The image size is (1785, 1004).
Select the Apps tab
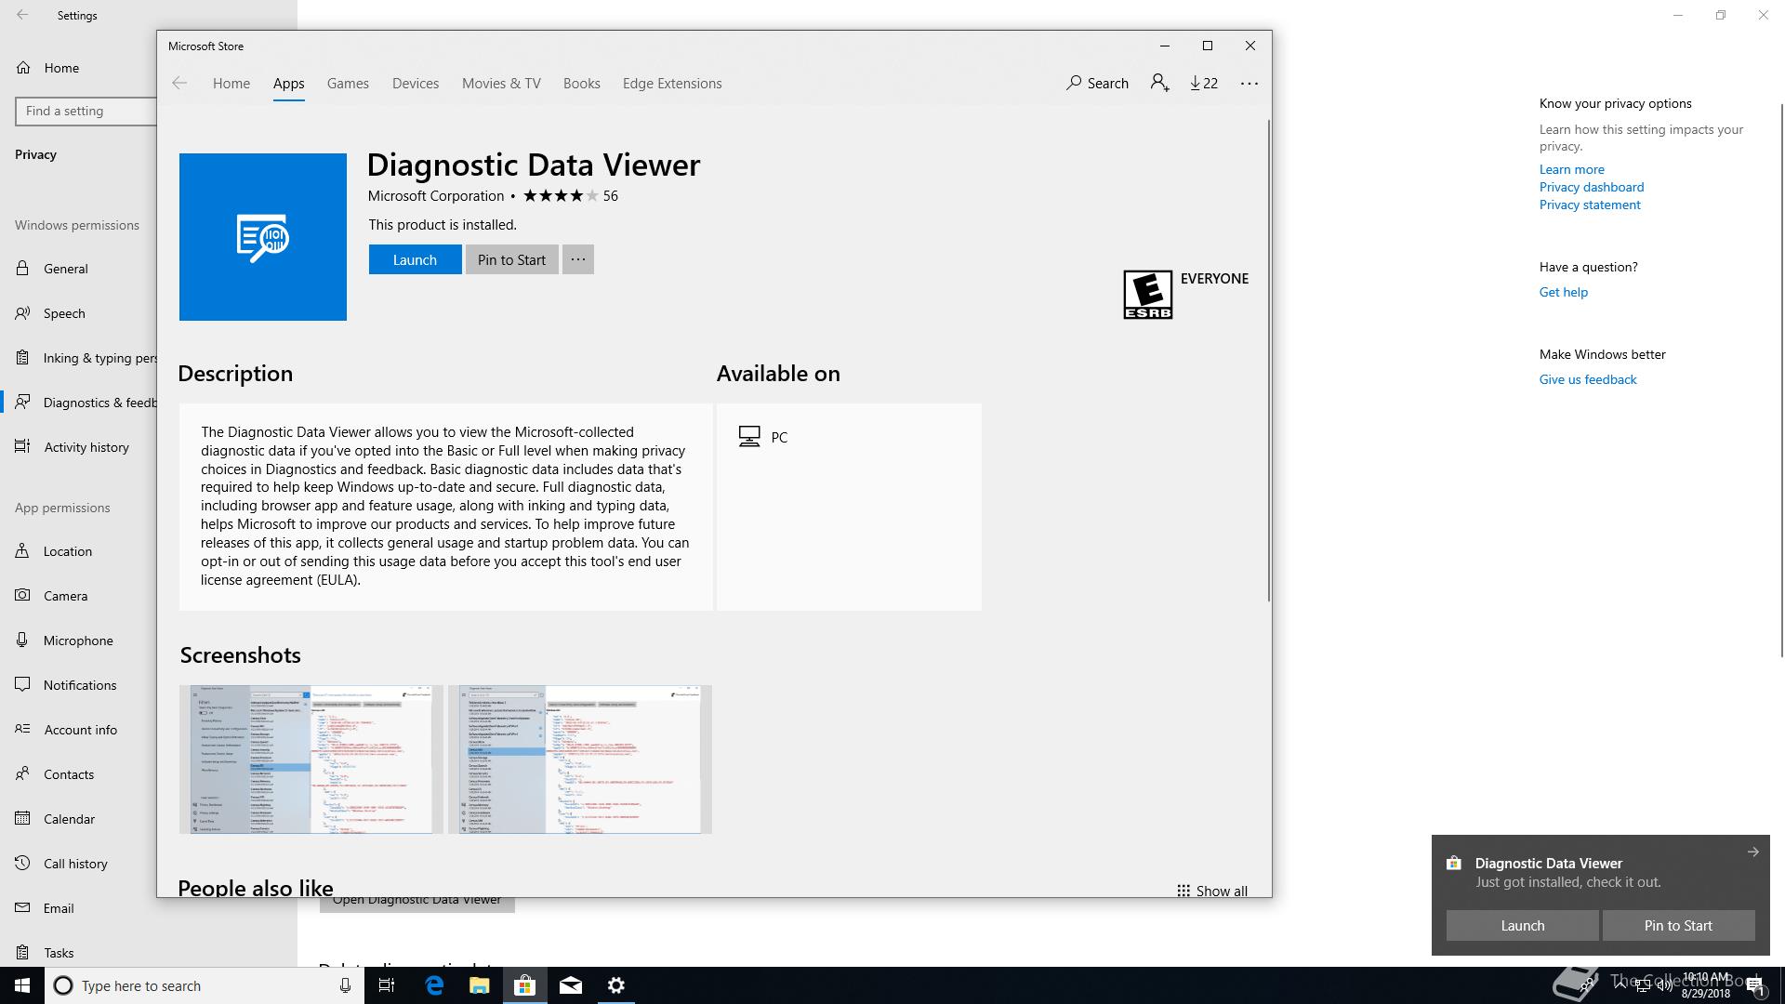(x=288, y=84)
